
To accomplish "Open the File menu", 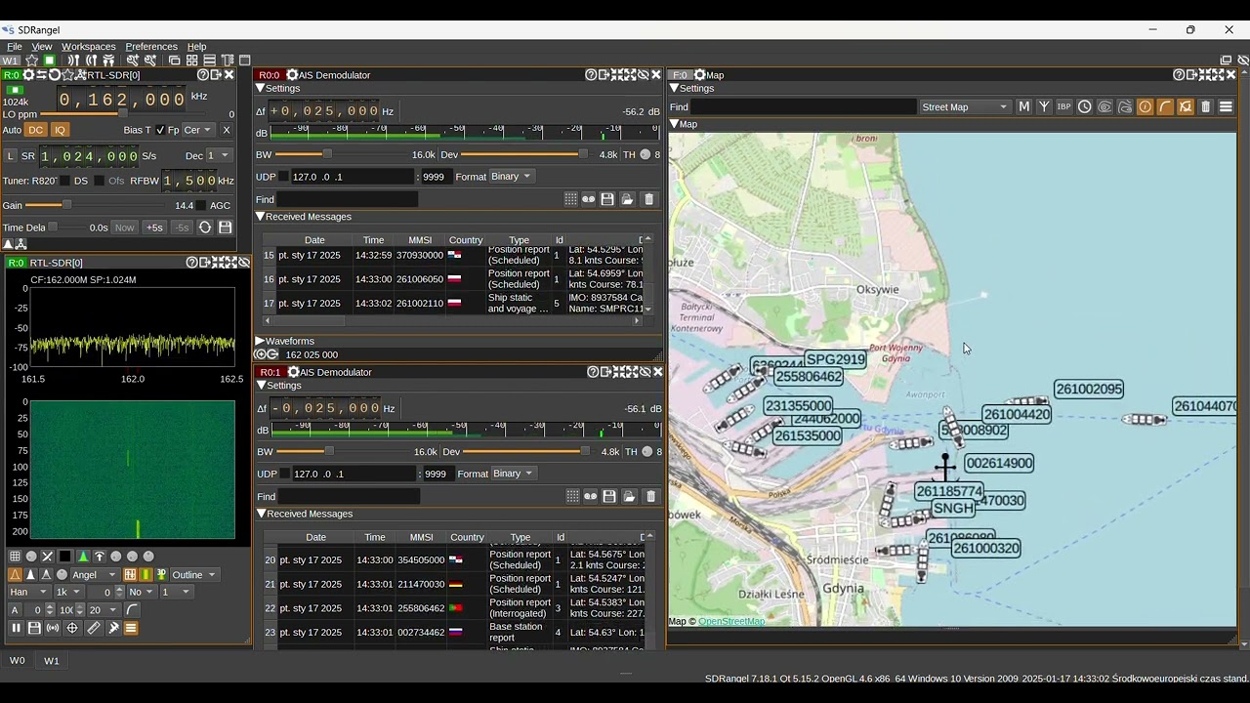I will click(15, 46).
